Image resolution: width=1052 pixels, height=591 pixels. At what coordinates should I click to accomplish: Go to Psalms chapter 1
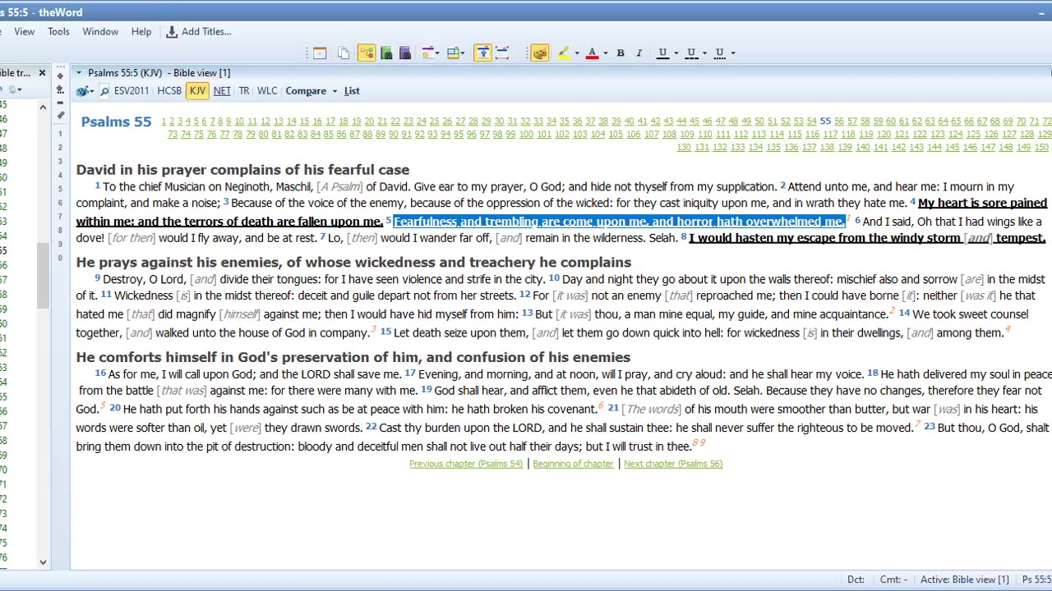164,121
